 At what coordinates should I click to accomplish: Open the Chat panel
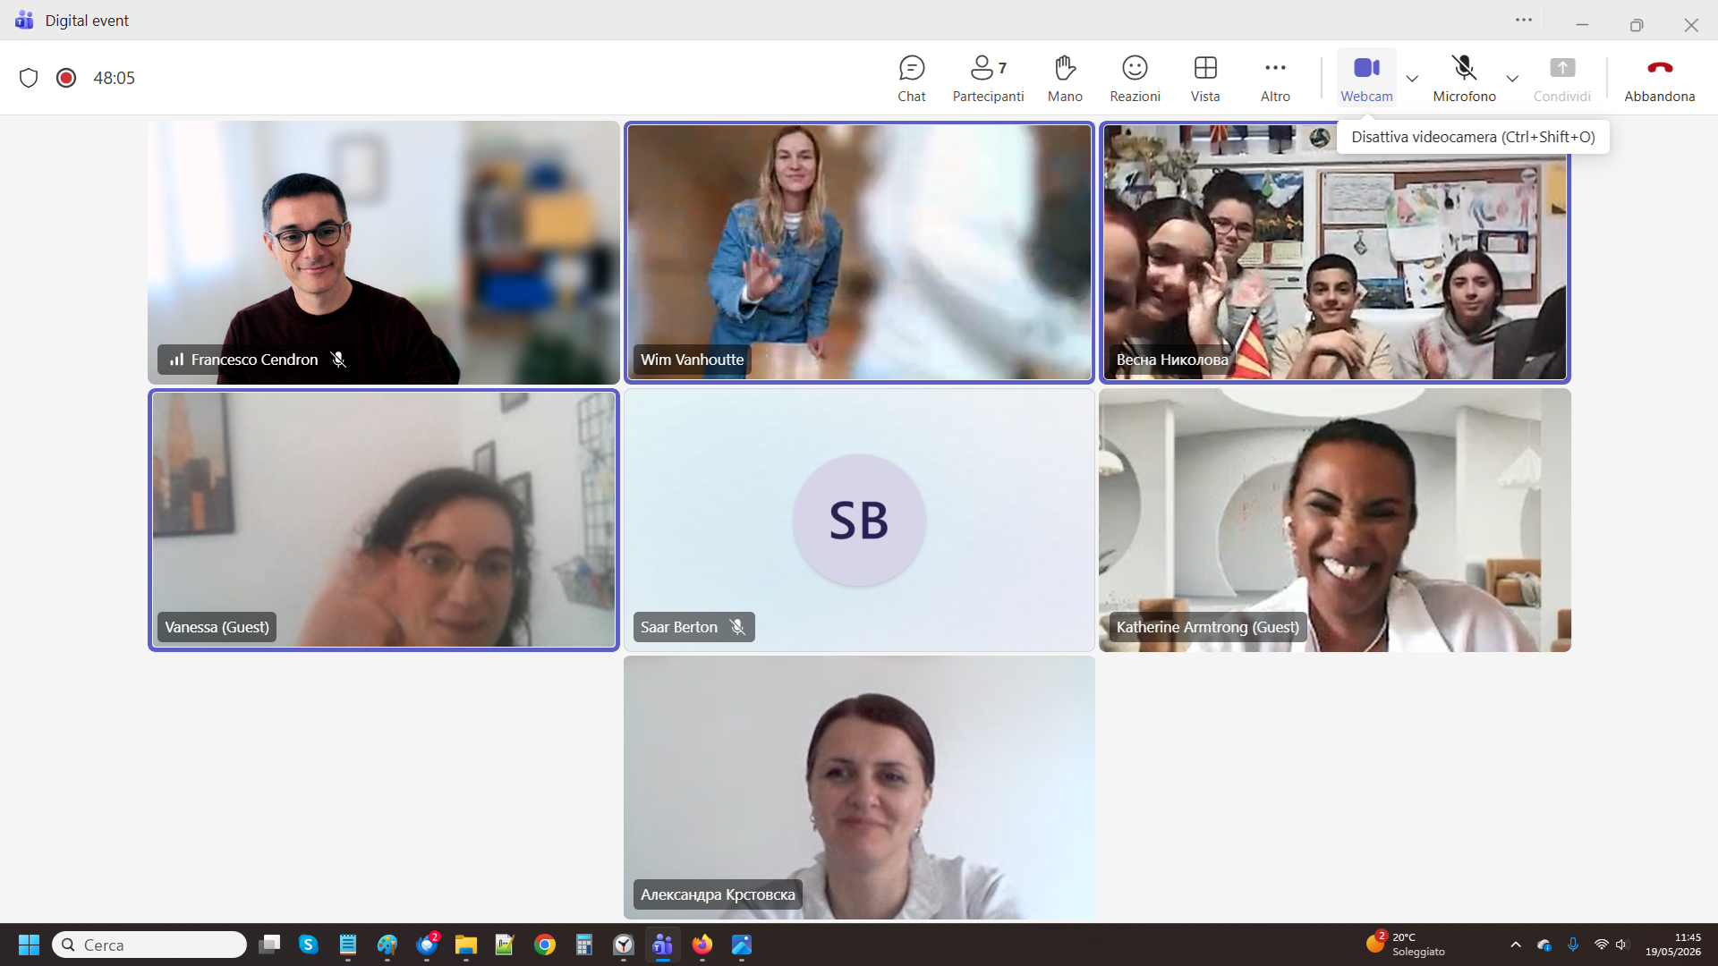point(912,79)
